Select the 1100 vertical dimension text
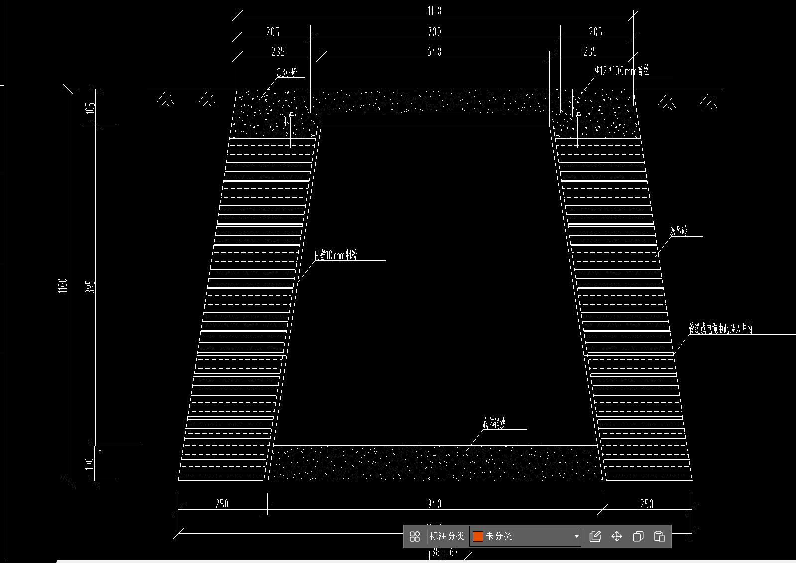This screenshot has height=563, width=796. 63,286
